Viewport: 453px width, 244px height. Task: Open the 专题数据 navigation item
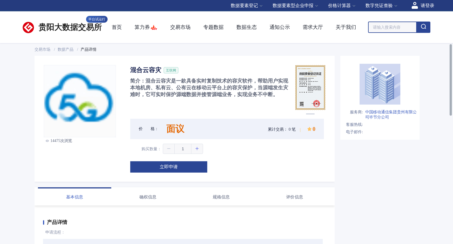pyautogui.click(x=213, y=27)
